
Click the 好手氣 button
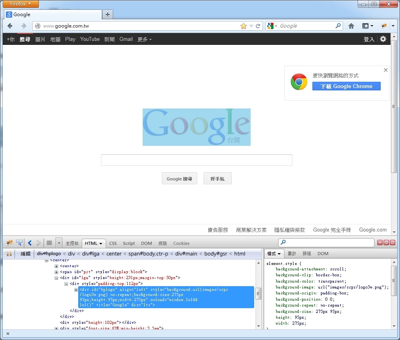[217, 178]
